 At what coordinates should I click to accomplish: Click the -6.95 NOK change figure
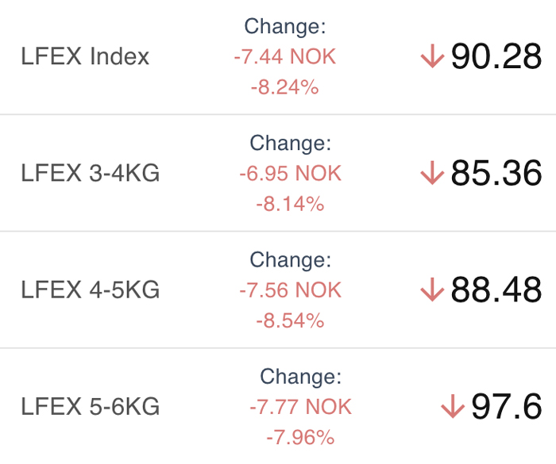tap(291, 174)
